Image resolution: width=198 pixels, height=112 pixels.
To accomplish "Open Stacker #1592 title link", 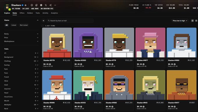I will click(111, 103).
